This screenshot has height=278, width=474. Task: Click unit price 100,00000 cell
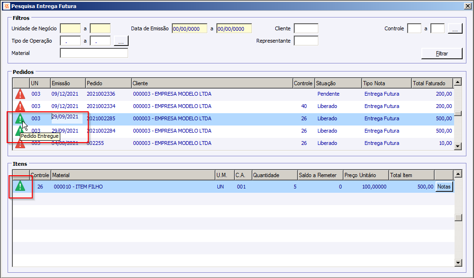(x=374, y=187)
